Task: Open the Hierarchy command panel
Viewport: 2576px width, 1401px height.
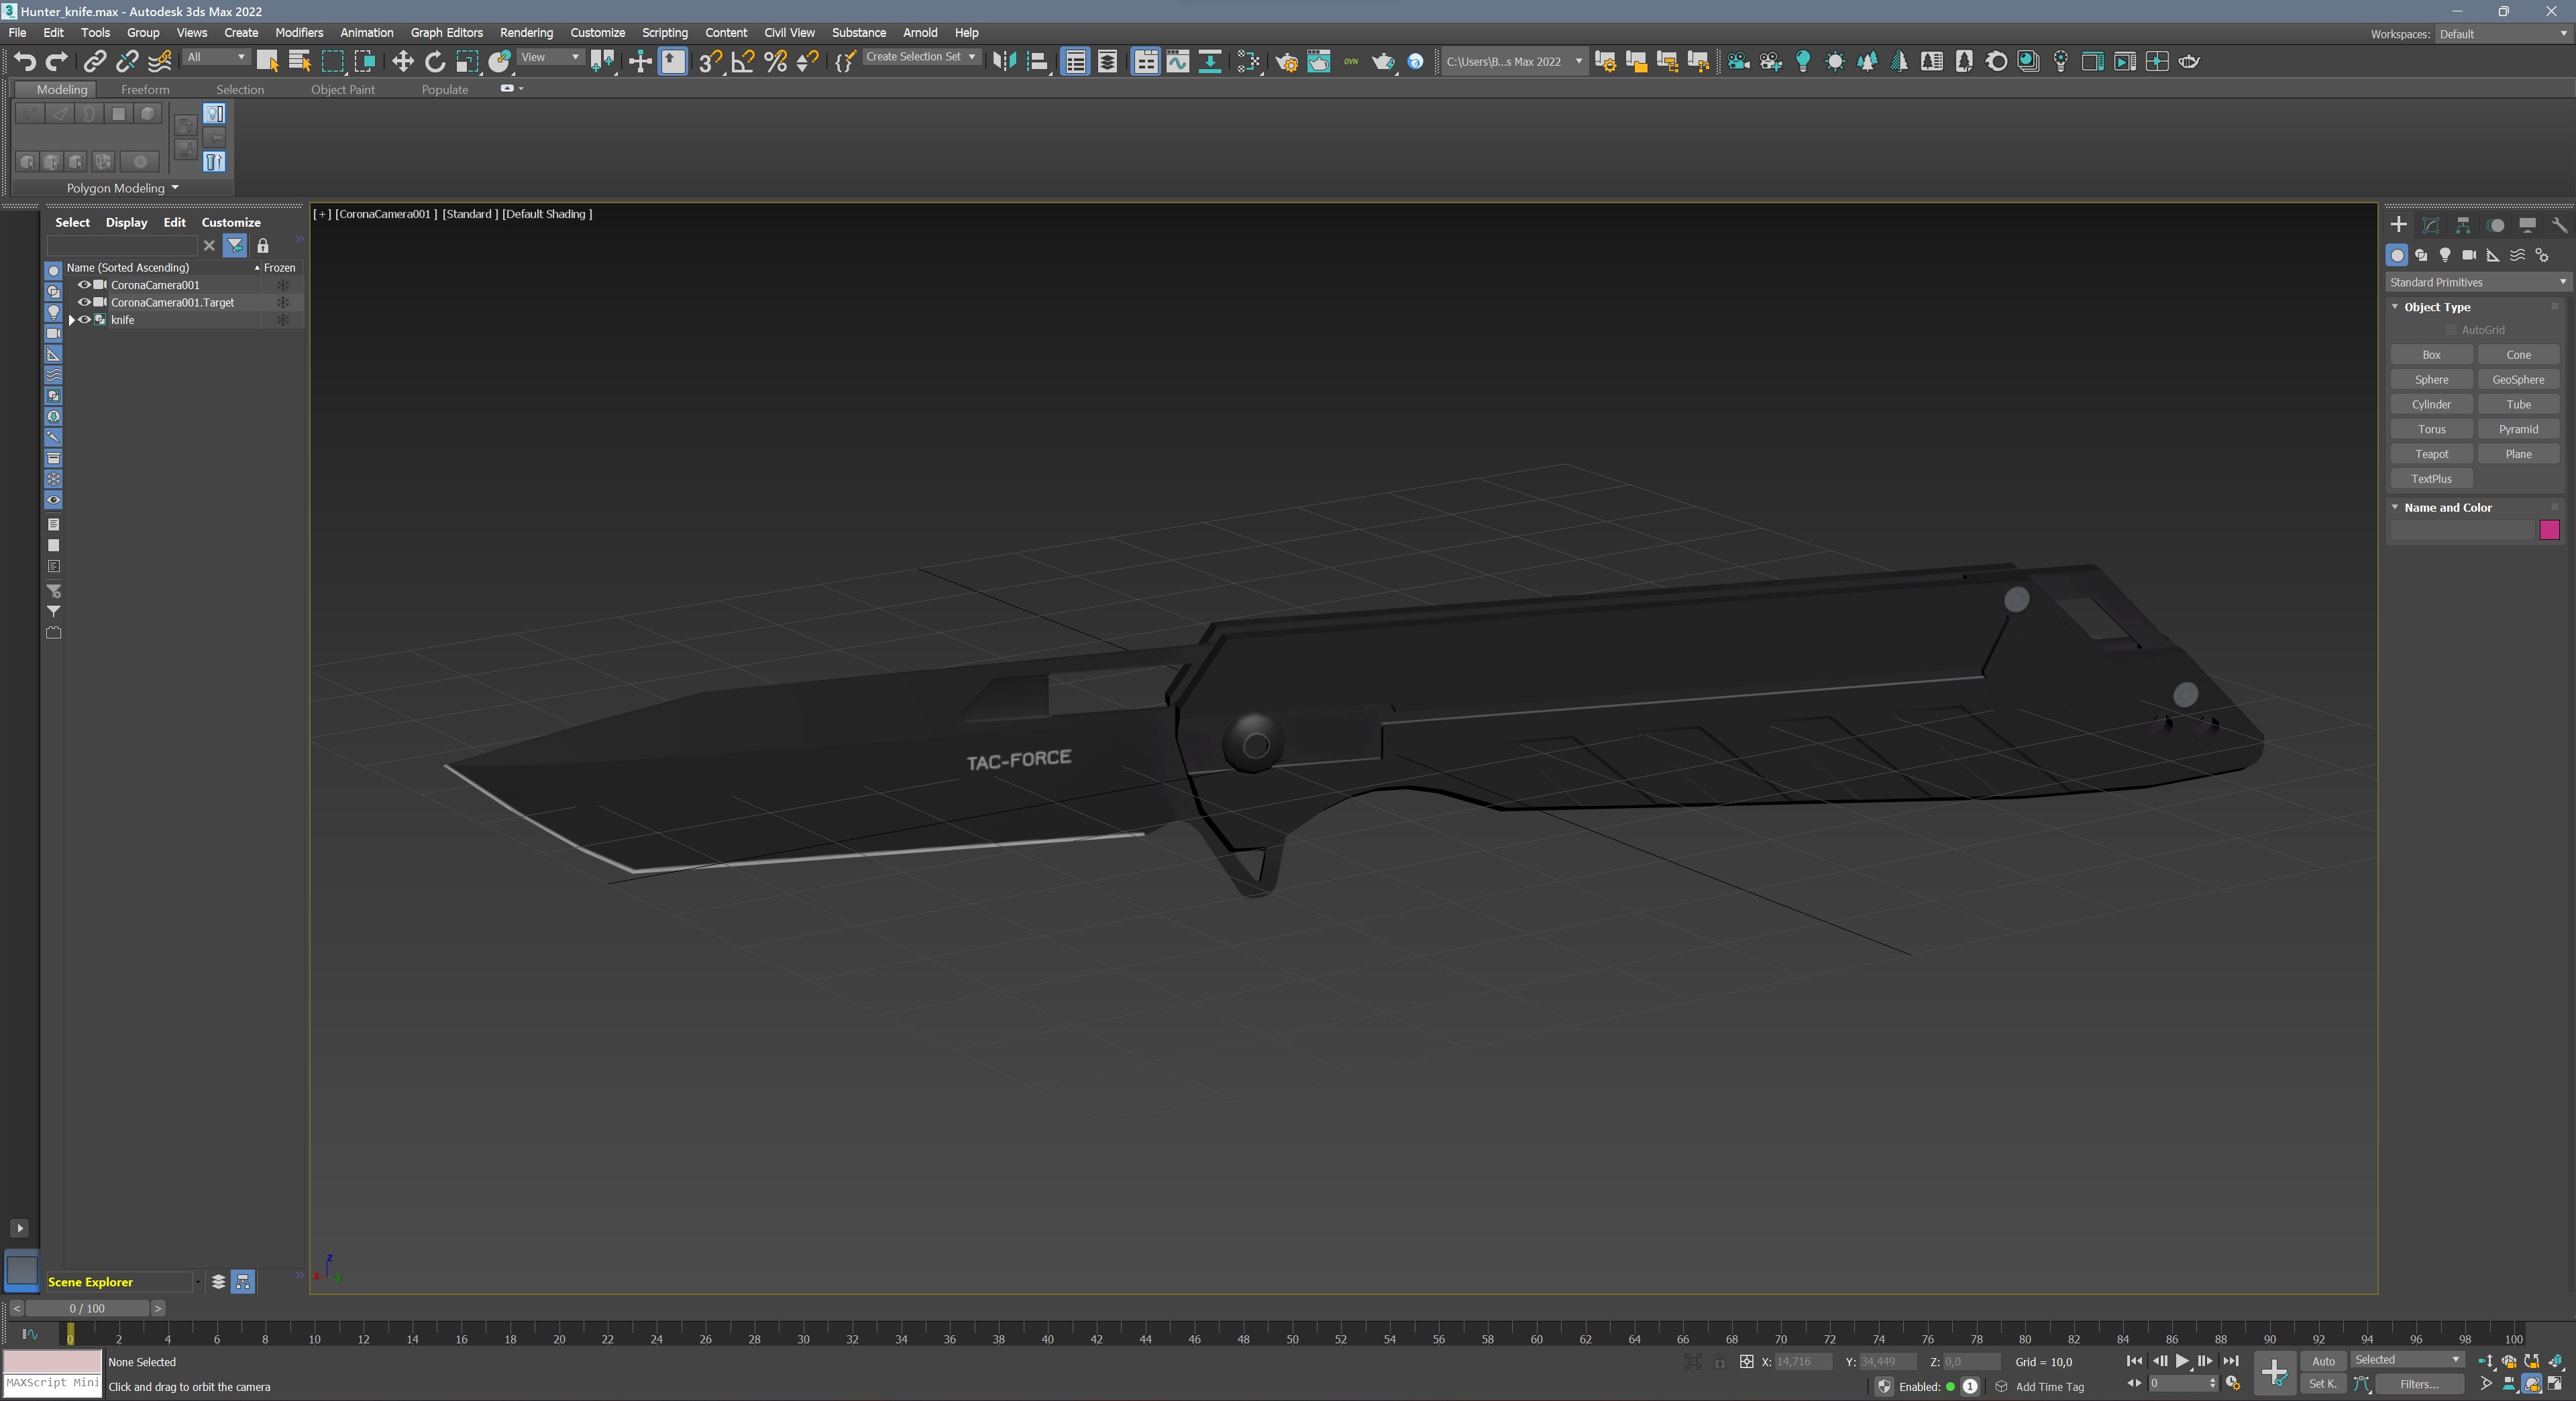Action: coord(2463,225)
